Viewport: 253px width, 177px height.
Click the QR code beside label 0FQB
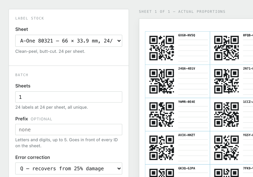(226, 48)
